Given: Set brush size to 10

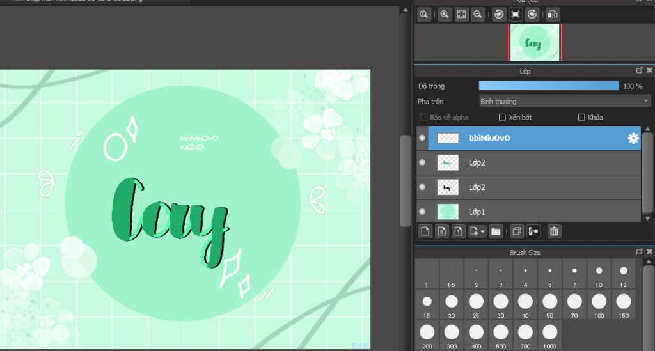Looking at the screenshot, I should 599,274.
